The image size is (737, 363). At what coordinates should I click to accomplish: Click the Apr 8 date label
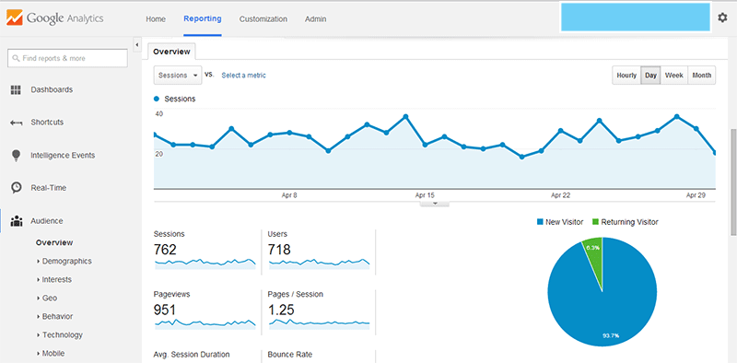tap(289, 195)
